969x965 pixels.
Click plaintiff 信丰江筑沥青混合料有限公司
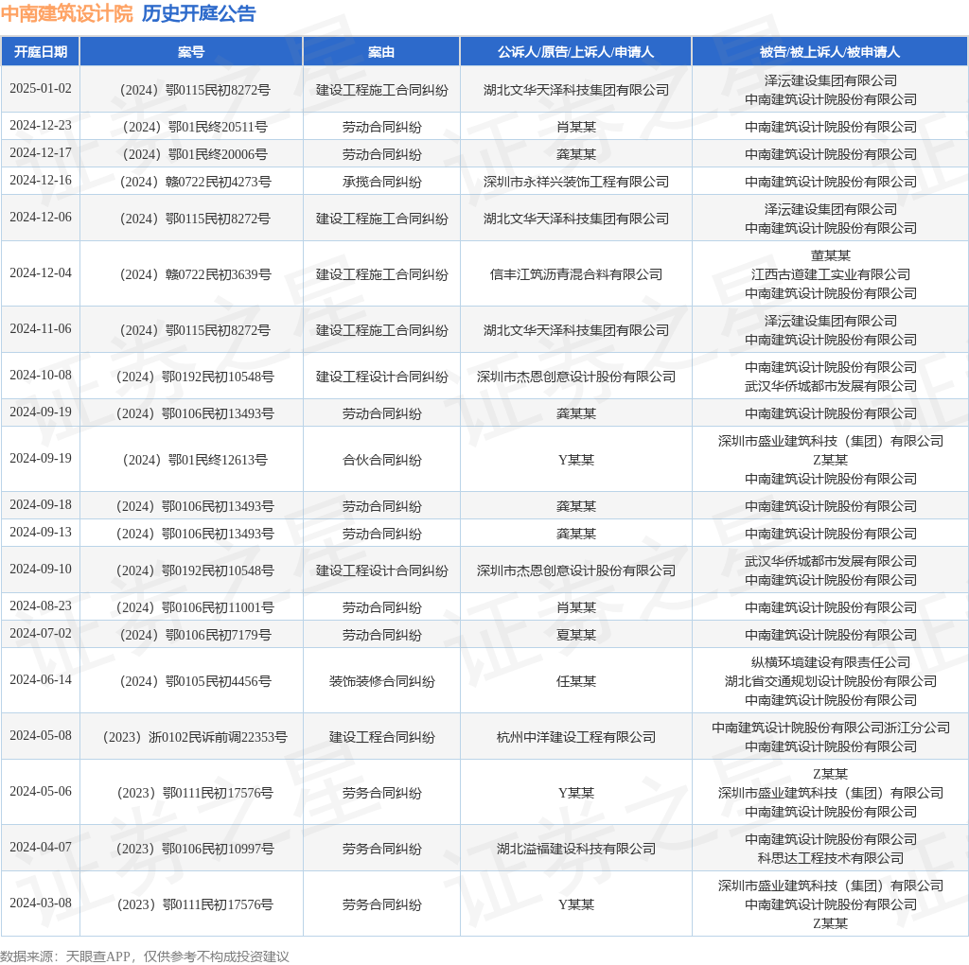(576, 274)
